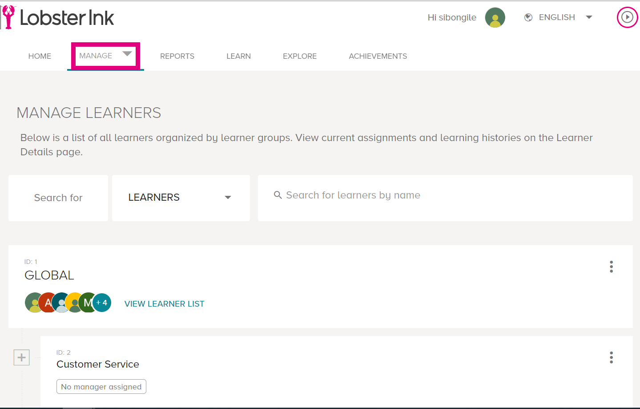Click the Search for label

58,198
